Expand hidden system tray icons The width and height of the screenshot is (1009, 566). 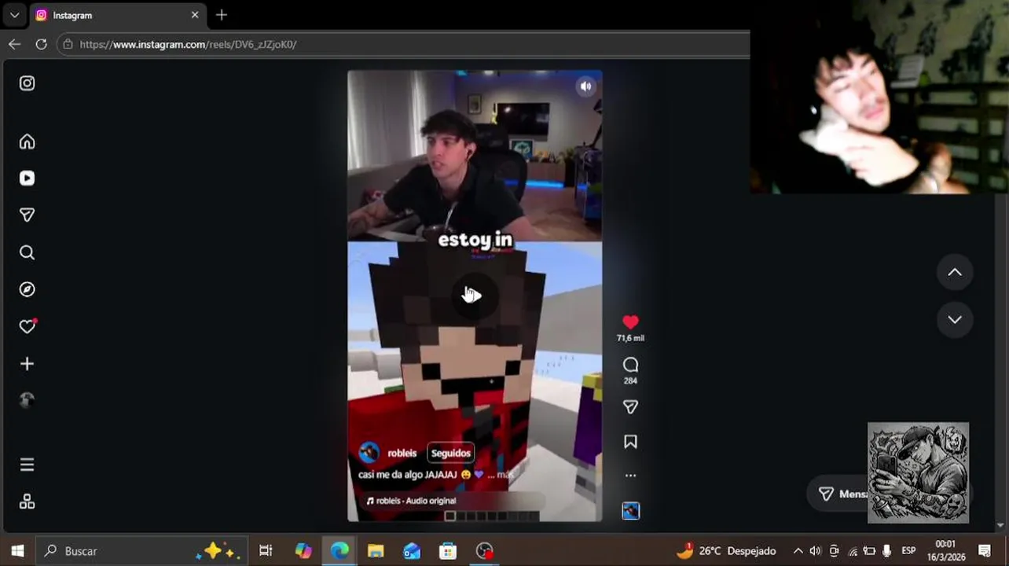pos(798,551)
